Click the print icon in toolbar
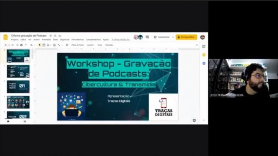Viewport: 278px width, 156px height. coord(21,45)
